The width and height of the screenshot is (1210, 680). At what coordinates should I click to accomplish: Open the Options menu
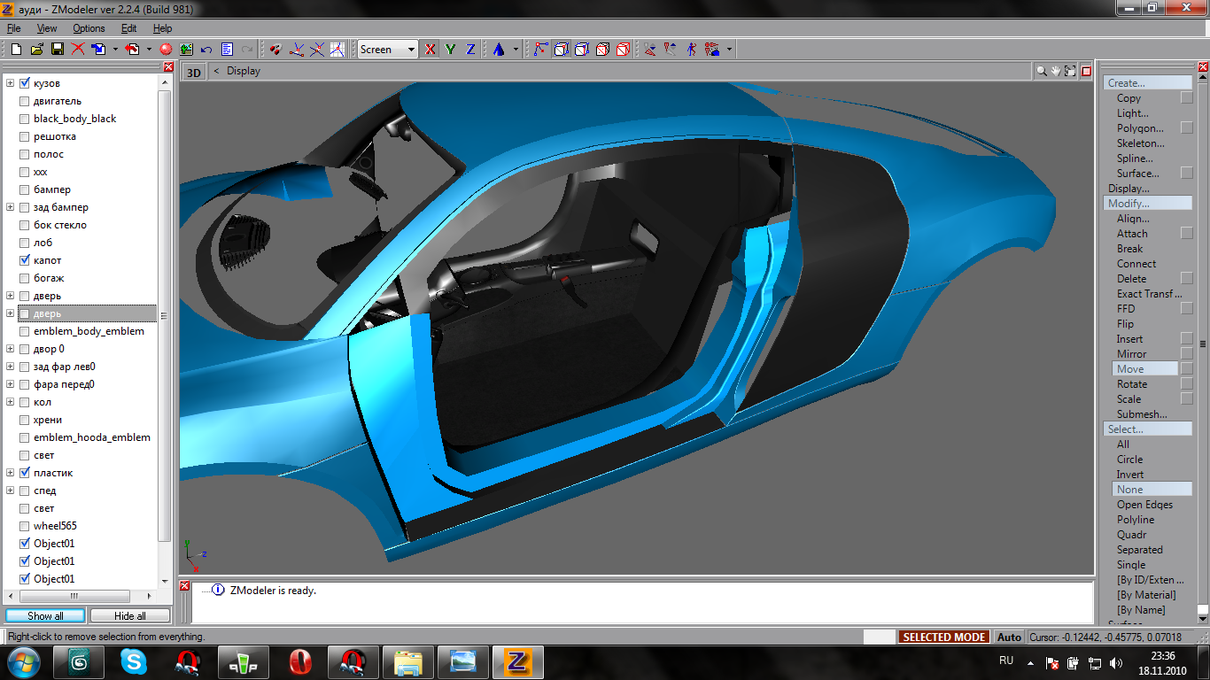[x=89, y=28]
